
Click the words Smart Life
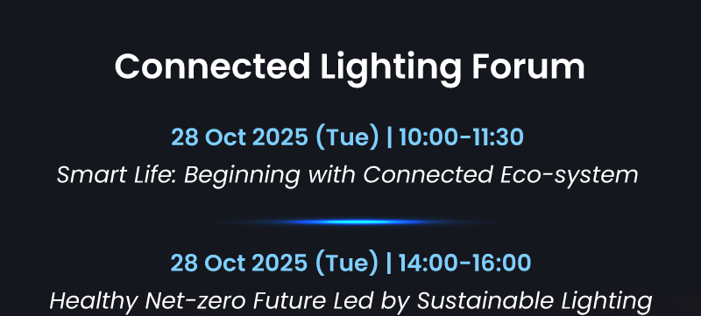coord(117,174)
